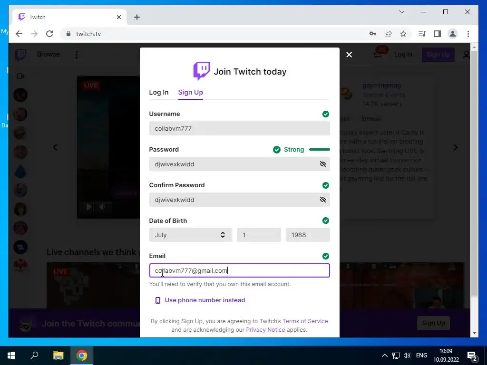Viewport: 487px width, 365px height.
Task: View site info via the lock icon
Action: click(68, 34)
